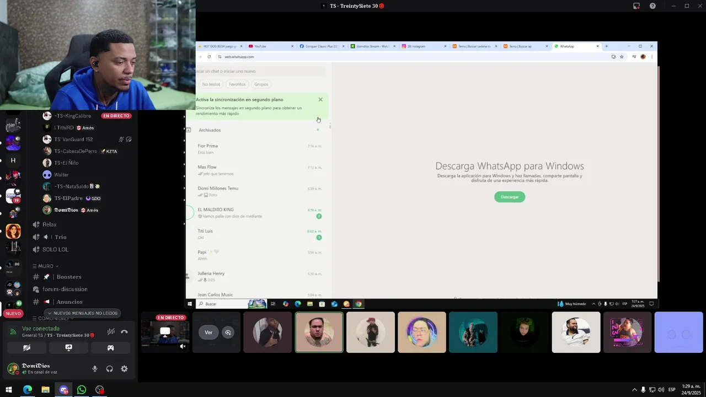Reload the web.whatsapp.com page
This screenshot has width=706, height=397.
click(x=209, y=57)
